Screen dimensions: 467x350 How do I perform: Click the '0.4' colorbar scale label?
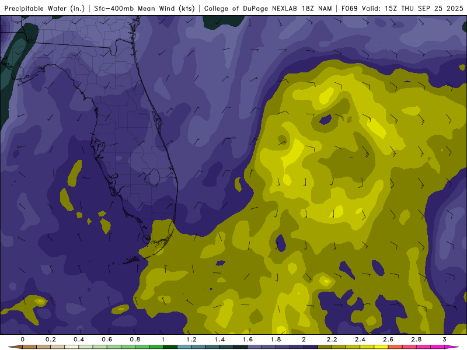(x=79, y=339)
